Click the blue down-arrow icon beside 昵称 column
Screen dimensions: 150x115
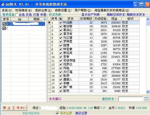45,20
